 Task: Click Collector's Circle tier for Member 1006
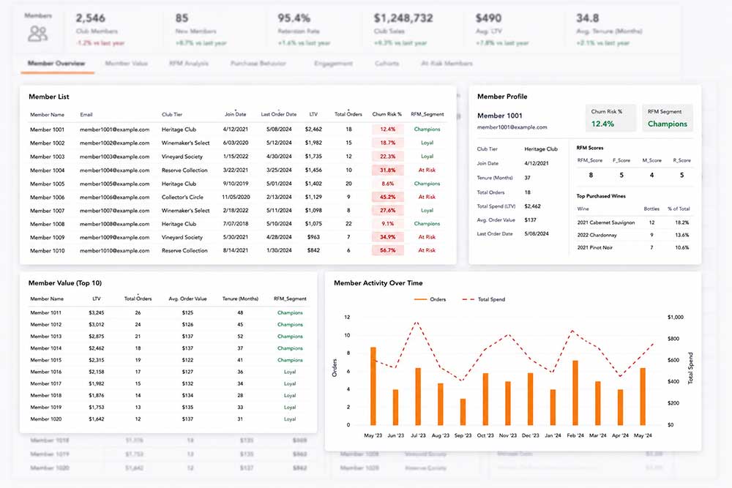point(184,197)
